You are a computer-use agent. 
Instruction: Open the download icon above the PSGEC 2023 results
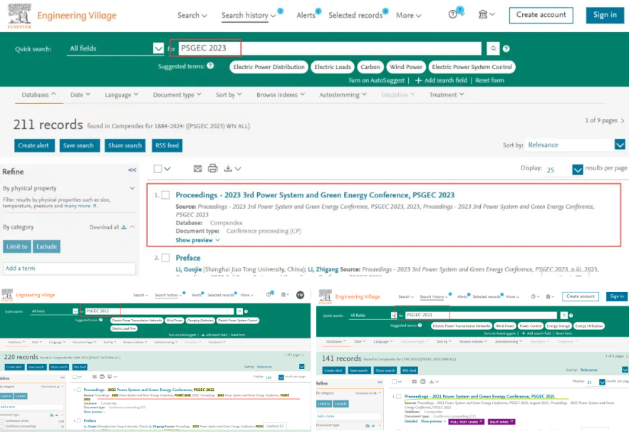click(x=228, y=169)
